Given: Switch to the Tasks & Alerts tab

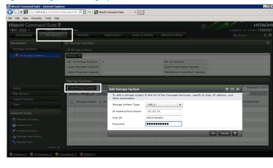Looking at the screenshot, I should tap(142, 35).
